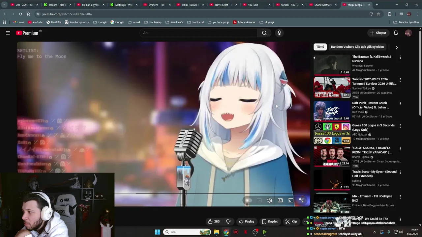Open options menu for GALATASARAY video
The height and width of the screenshot is (237, 422).
click(400, 149)
